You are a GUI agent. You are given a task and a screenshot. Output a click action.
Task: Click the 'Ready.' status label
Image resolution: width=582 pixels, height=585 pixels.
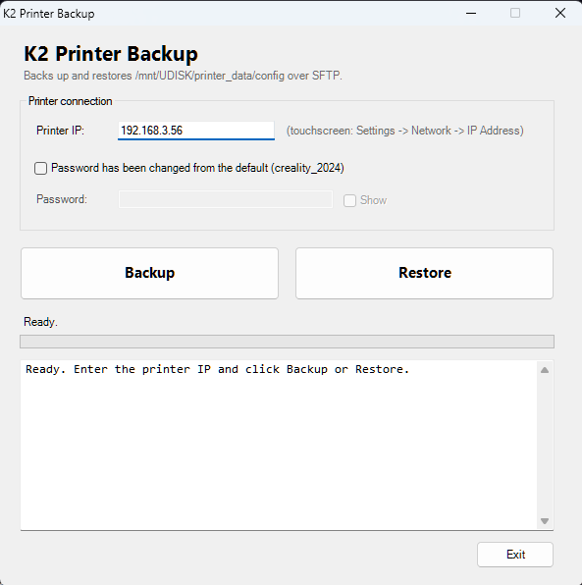[40, 322]
